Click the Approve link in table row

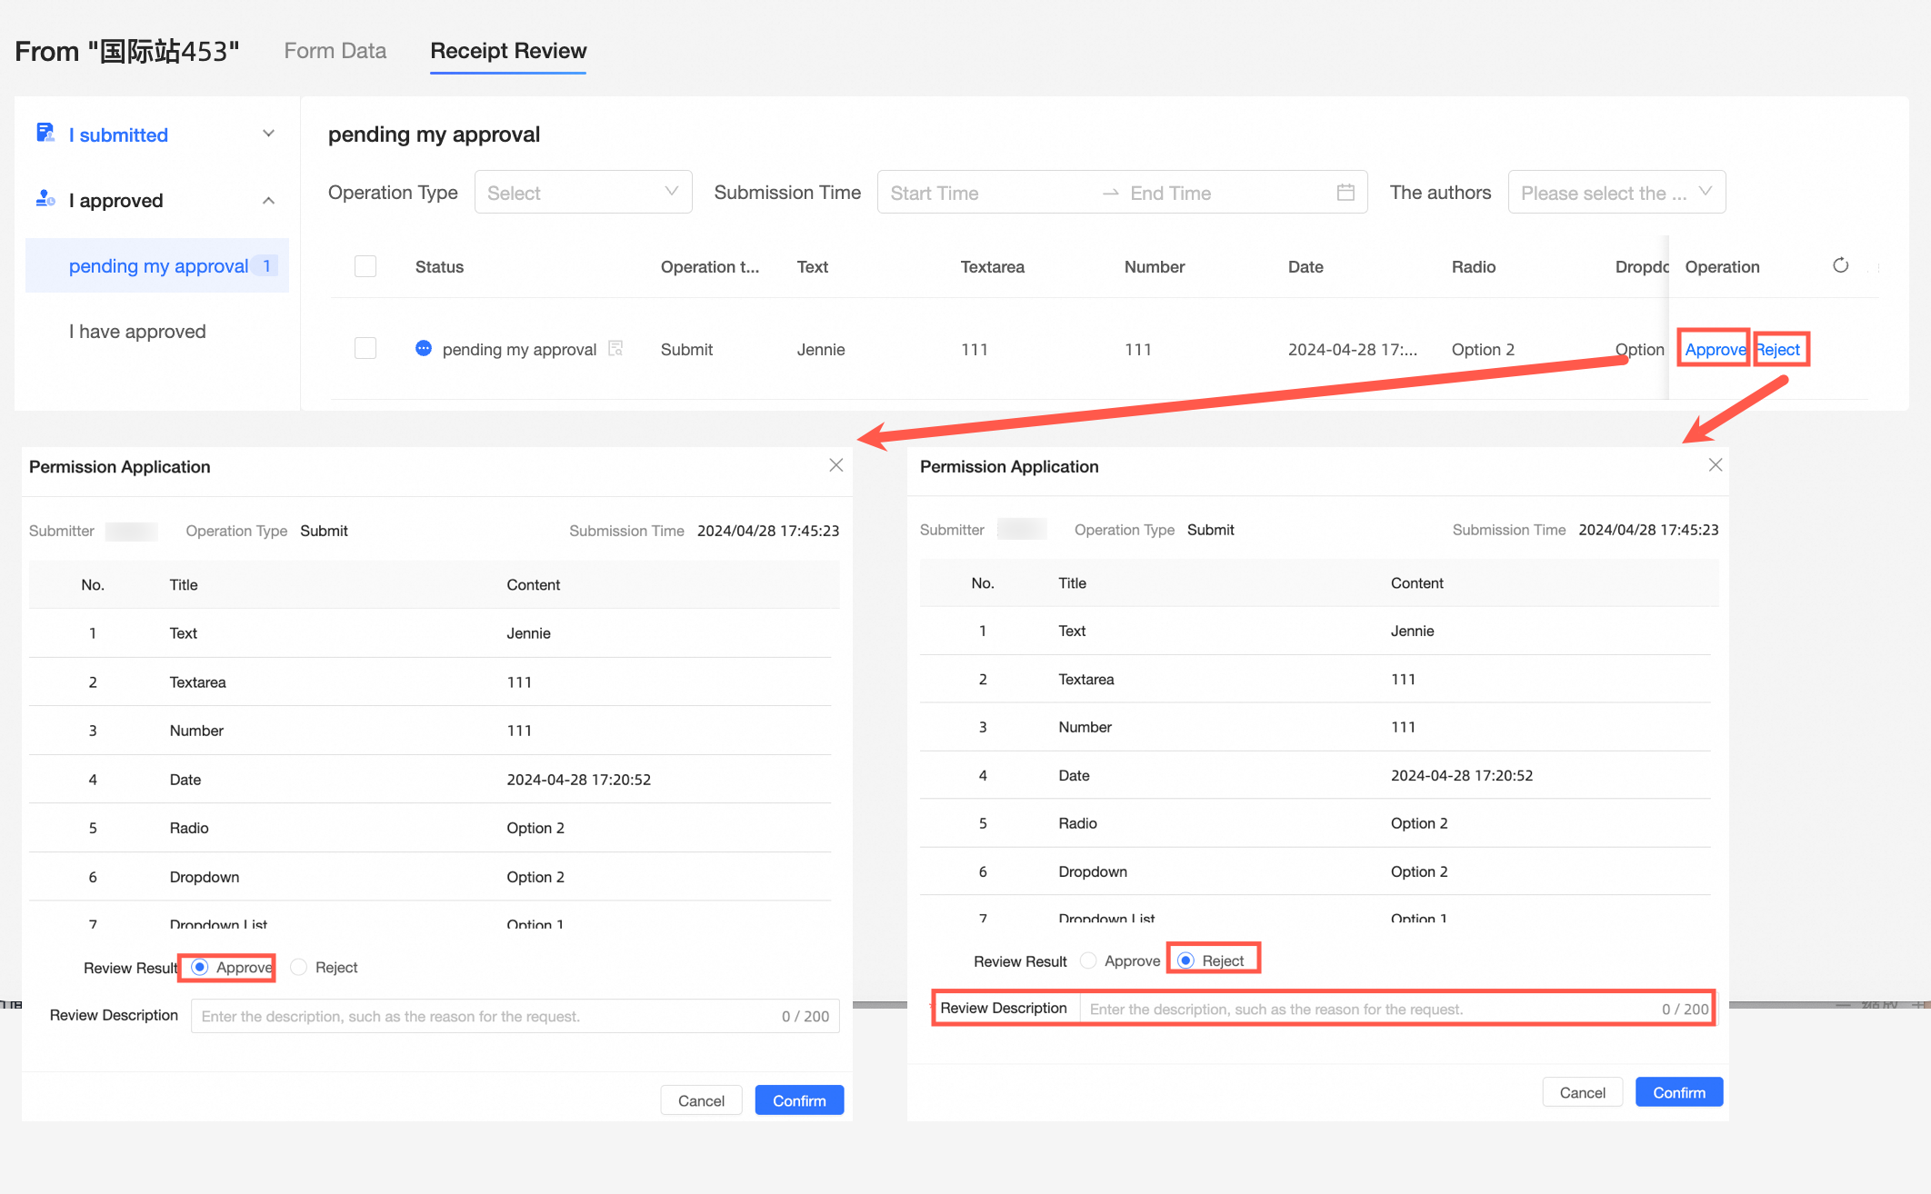click(x=1714, y=349)
